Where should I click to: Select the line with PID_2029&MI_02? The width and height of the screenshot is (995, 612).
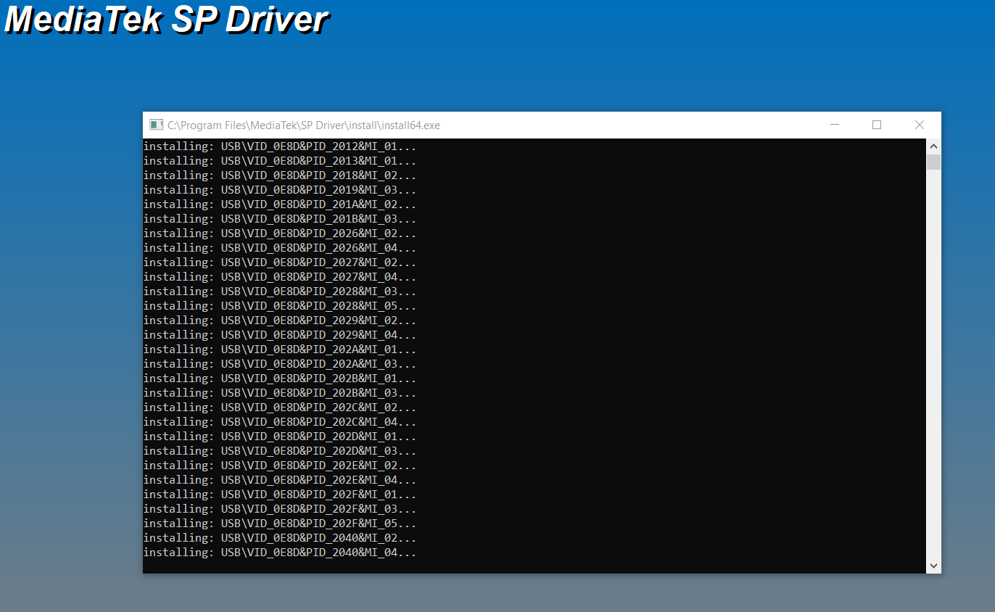click(x=280, y=321)
